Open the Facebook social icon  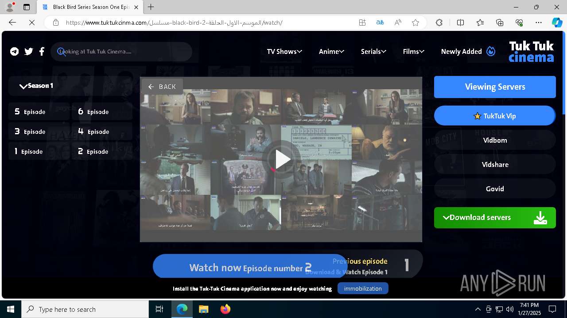(42, 52)
